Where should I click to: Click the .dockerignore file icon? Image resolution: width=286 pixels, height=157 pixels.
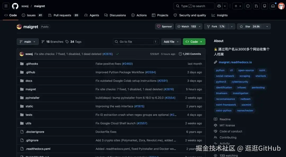[22, 132]
